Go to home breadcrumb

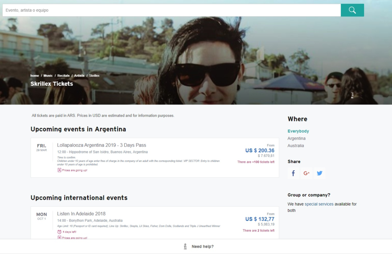coord(35,76)
